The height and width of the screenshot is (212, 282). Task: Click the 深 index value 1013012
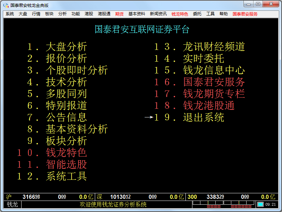[120, 197]
